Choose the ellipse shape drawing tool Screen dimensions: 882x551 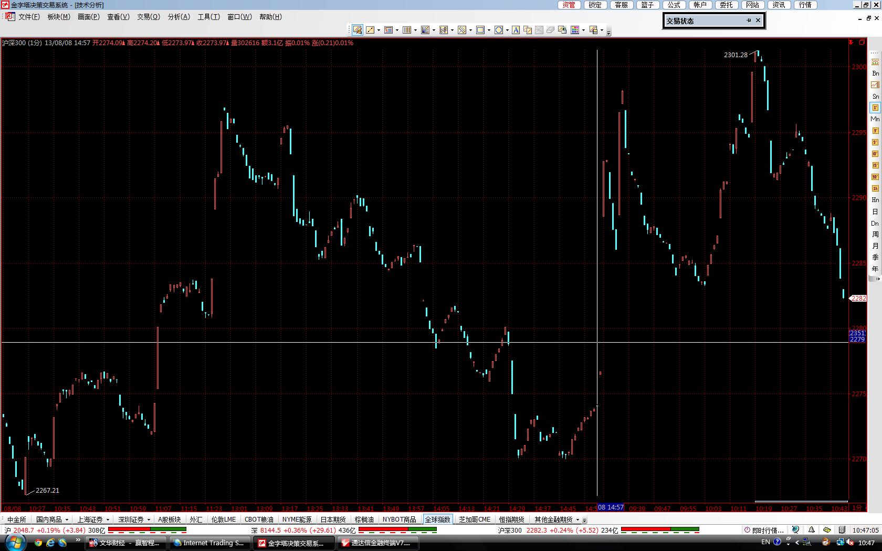click(499, 30)
